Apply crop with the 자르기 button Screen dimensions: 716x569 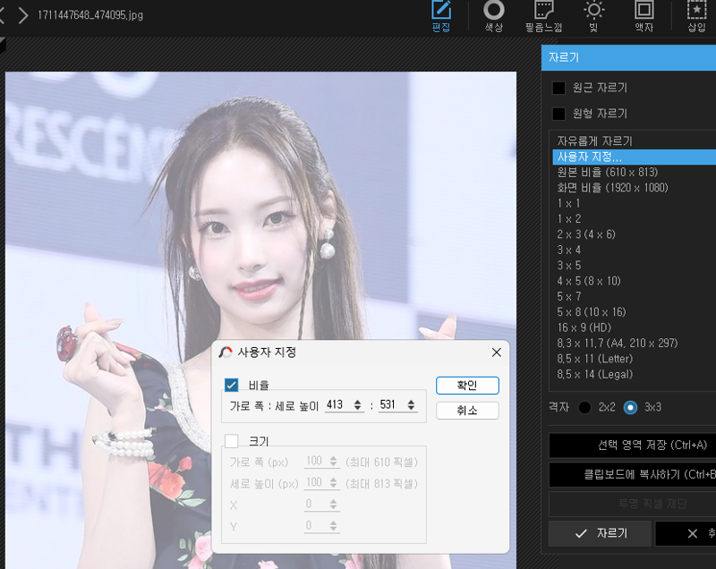pos(600,533)
